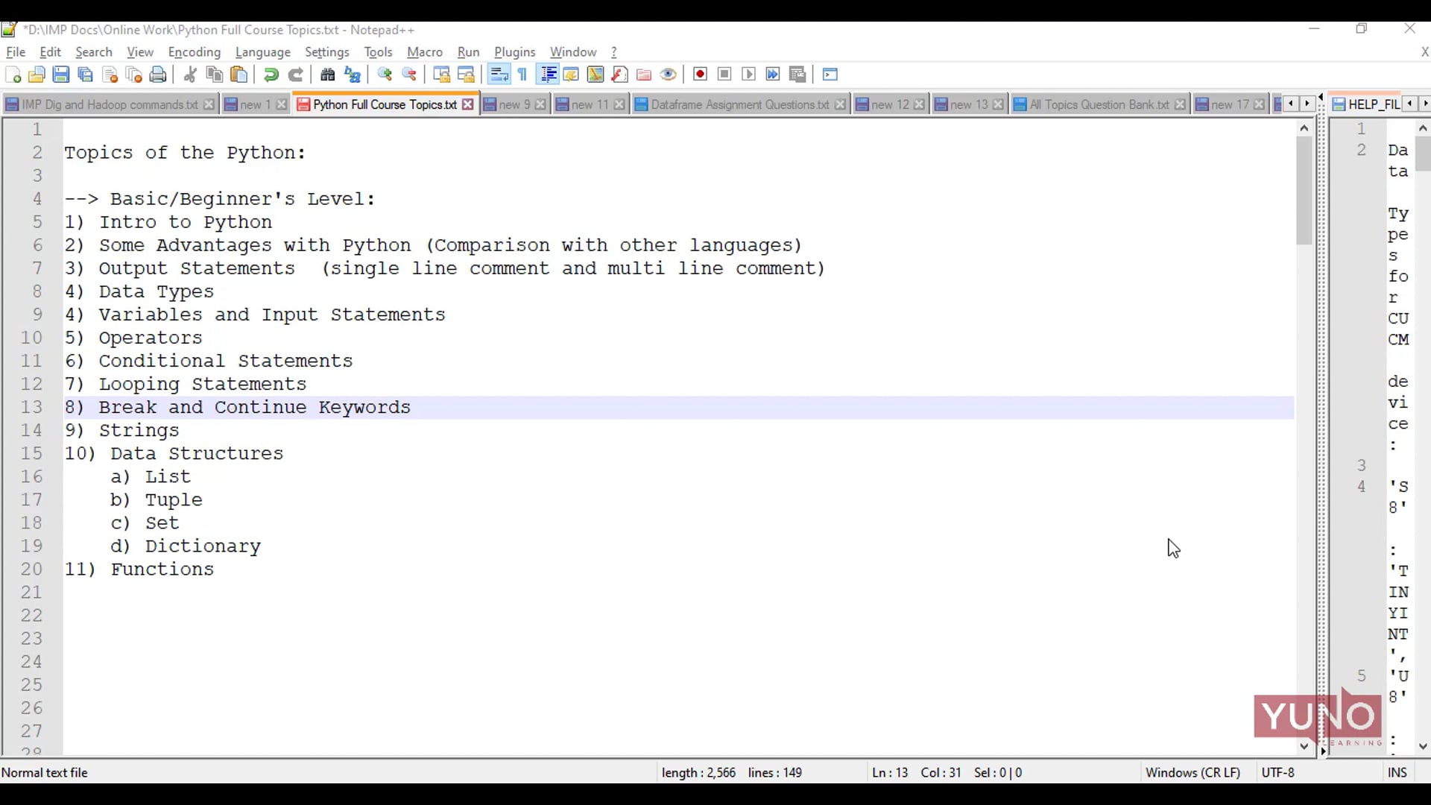Toggle synchronize vertical scrolling icon
The width and height of the screenshot is (1431, 805).
[441, 75]
